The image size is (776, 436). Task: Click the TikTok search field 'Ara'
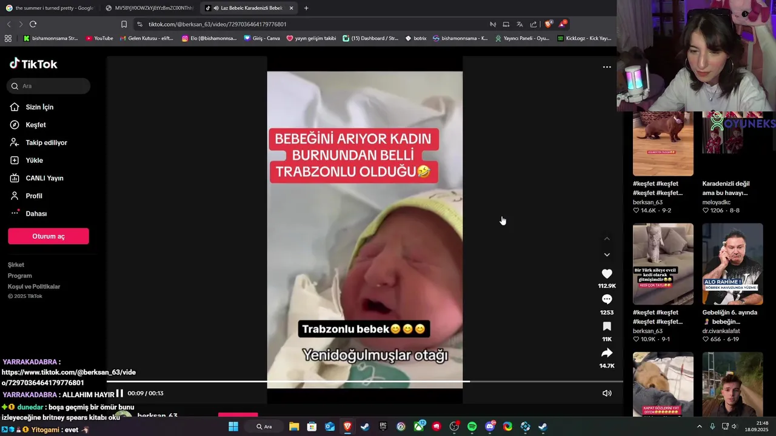(49, 86)
